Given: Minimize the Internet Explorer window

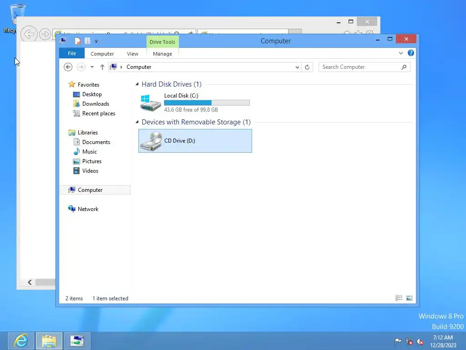Looking at the screenshot, I should point(339,22).
